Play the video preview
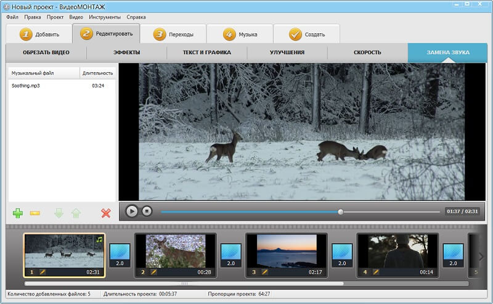The width and height of the screenshot is (493, 304). point(132,211)
